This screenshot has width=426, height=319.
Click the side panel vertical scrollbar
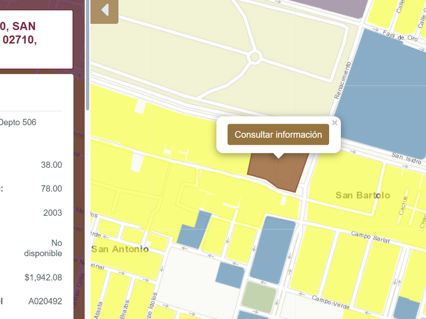(87, 55)
